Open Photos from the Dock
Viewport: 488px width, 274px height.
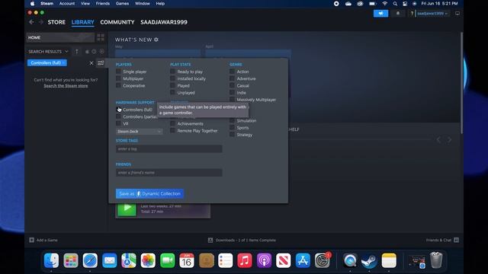(148, 260)
